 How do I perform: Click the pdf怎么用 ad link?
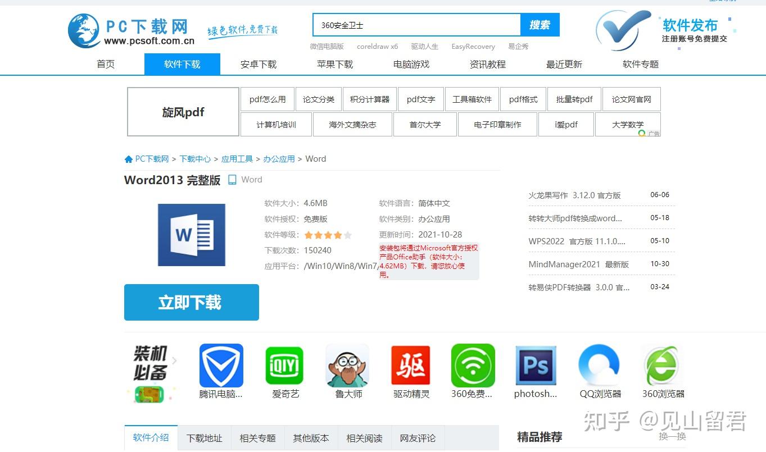click(268, 99)
